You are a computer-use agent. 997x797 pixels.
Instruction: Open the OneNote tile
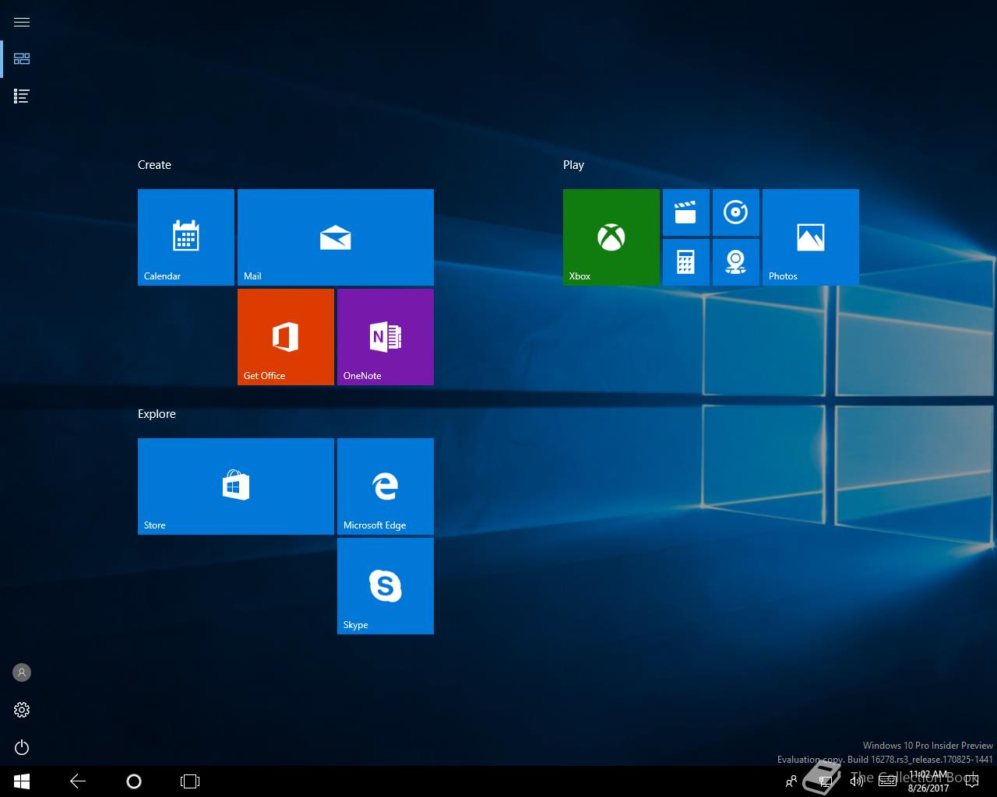point(386,337)
